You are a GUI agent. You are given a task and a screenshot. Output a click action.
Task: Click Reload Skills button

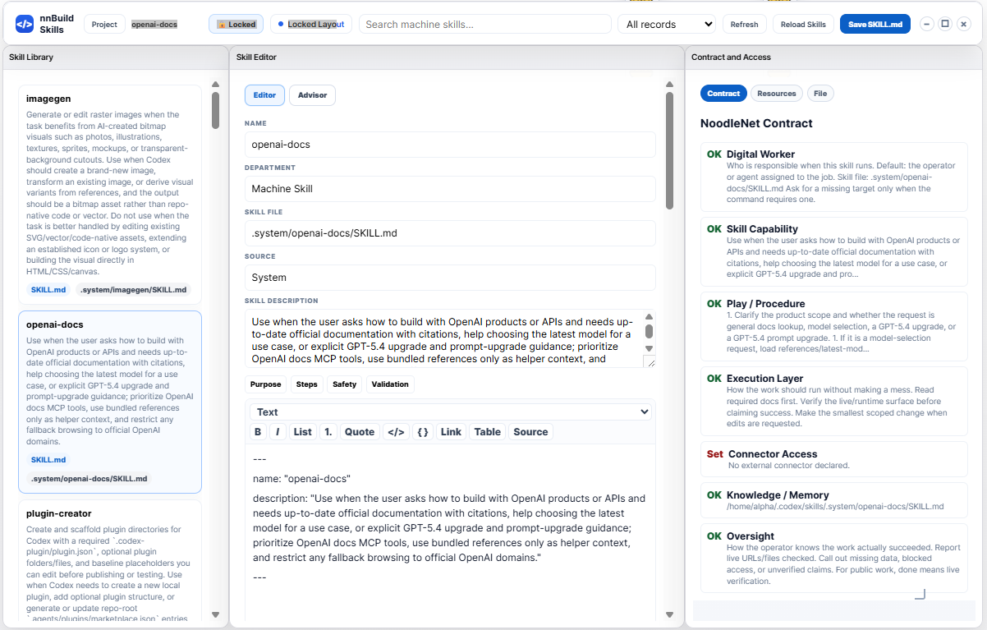click(803, 24)
